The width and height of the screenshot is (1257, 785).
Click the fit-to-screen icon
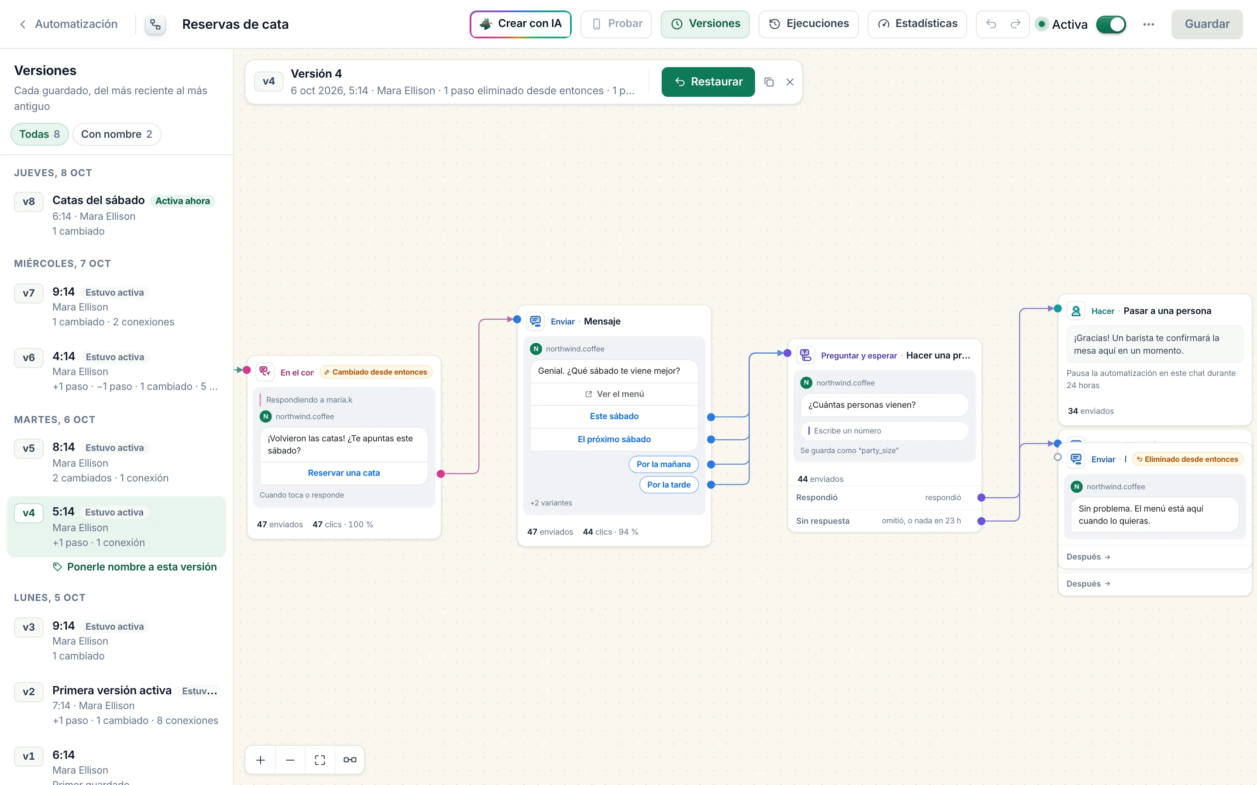click(x=320, y=760)
